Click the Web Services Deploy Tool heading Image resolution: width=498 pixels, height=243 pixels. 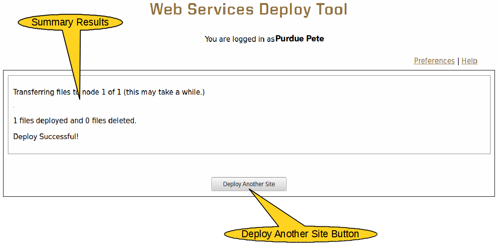click(x=249, y=9)
